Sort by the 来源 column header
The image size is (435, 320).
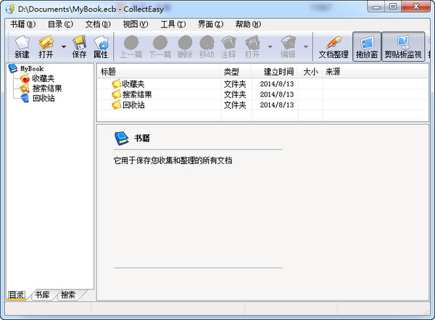point(375,72)
